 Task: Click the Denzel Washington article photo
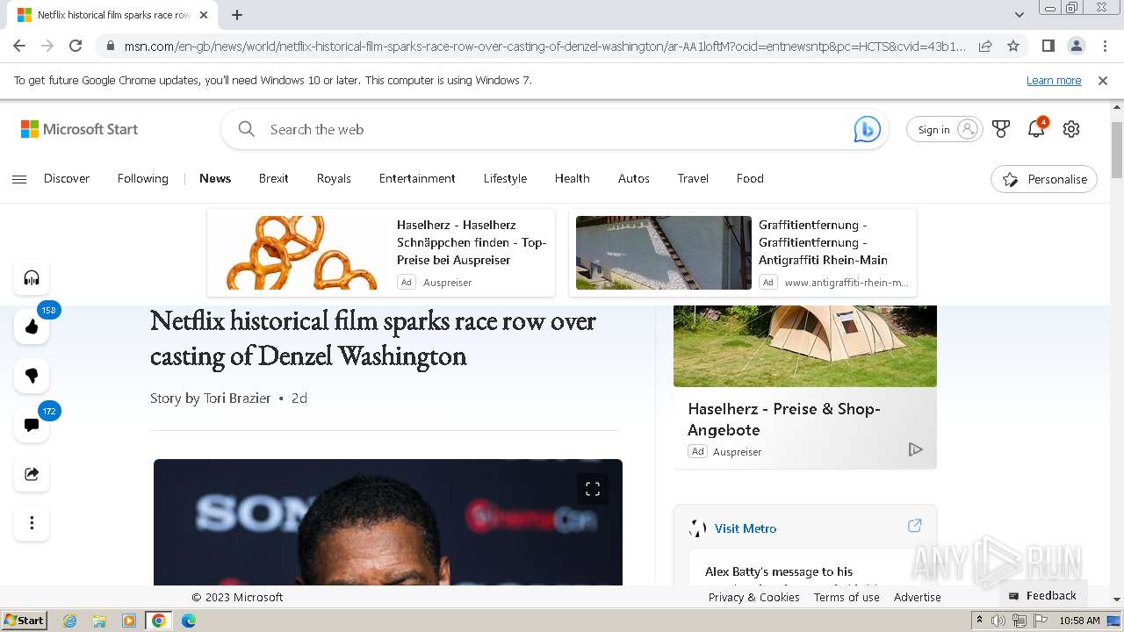(x=388, y=522)
